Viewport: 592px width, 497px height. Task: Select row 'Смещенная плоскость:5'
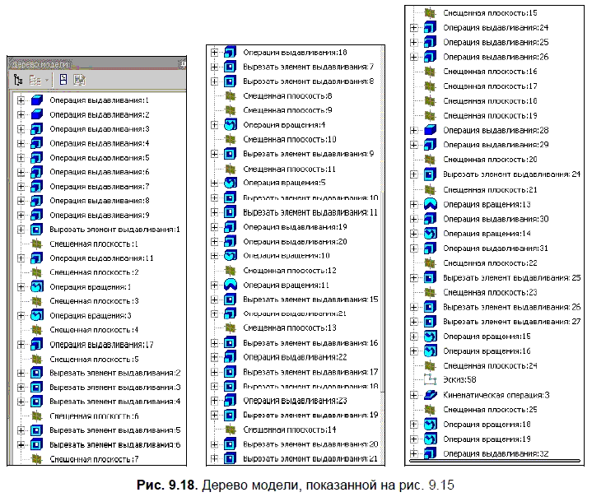[94, 360]
